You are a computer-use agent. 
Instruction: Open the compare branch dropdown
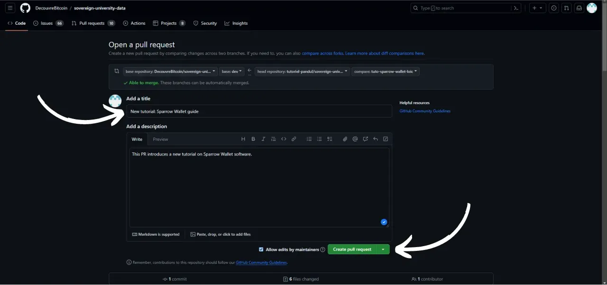point(386,71)
